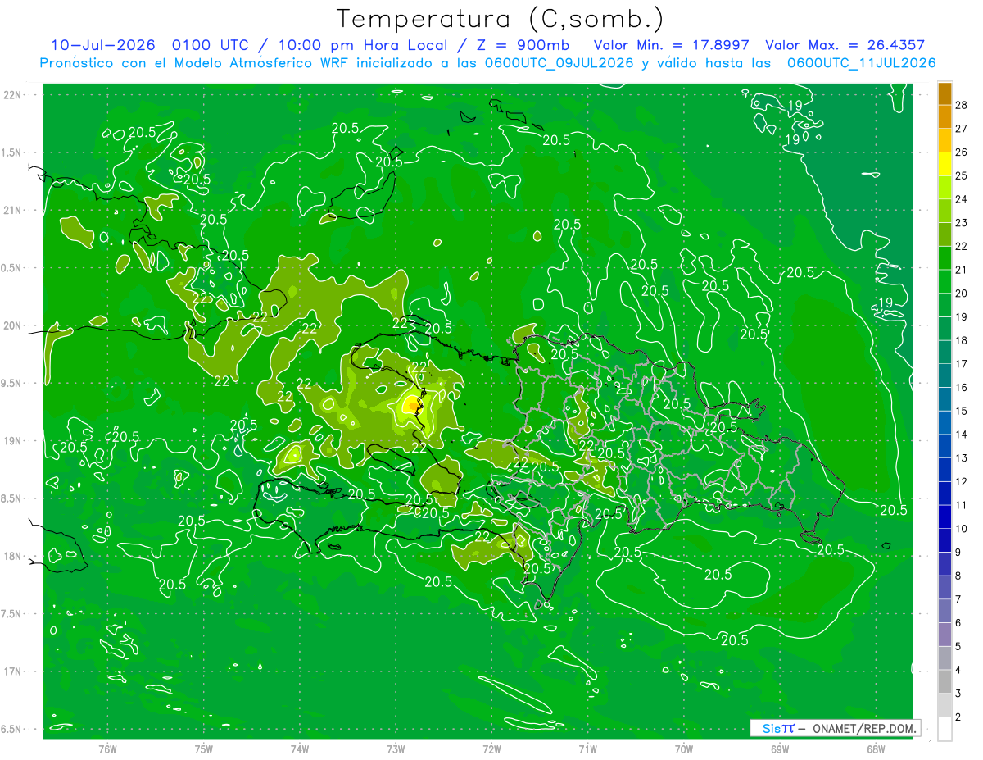Click the '73W' longitude axis label
983x760 pixels.
click(x=396, y=749)
